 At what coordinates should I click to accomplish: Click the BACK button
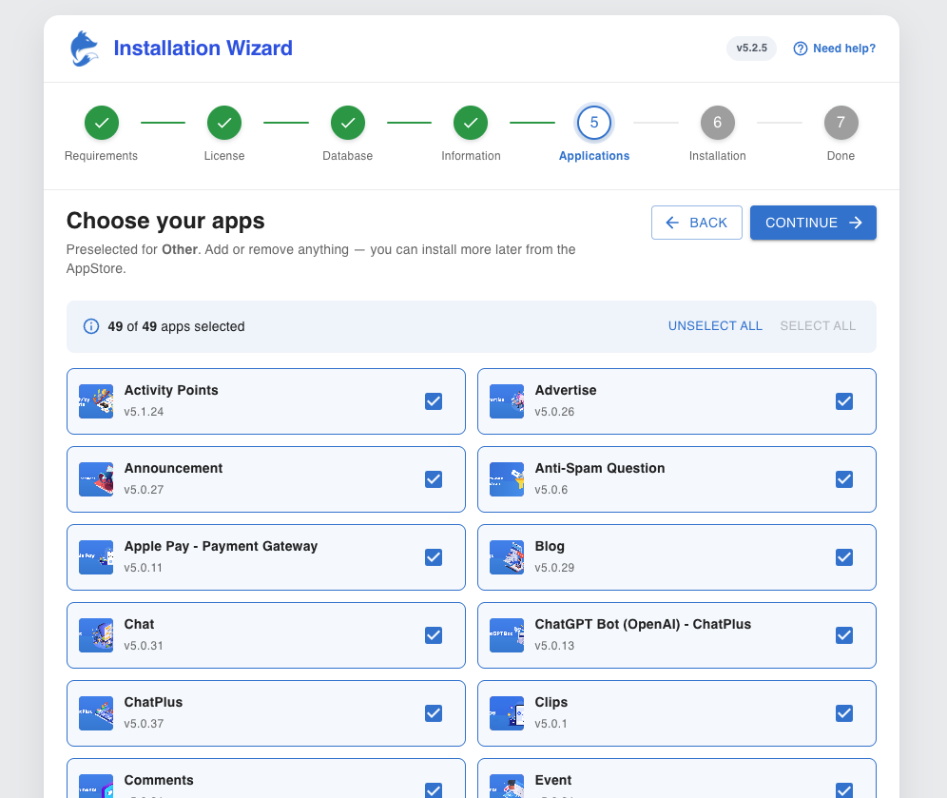tap(696, 223)
